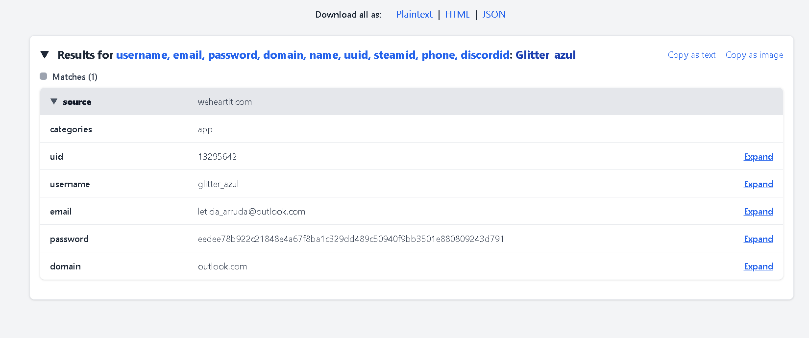The image size is (809, 338).
Task: Click the uid value 13295642
Action: click(x=217, y=157)
